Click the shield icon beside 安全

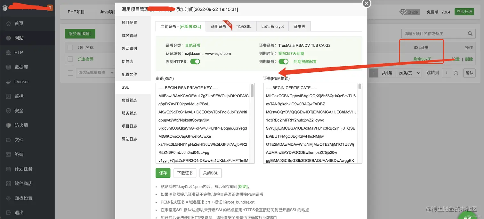tap(9, 111)
